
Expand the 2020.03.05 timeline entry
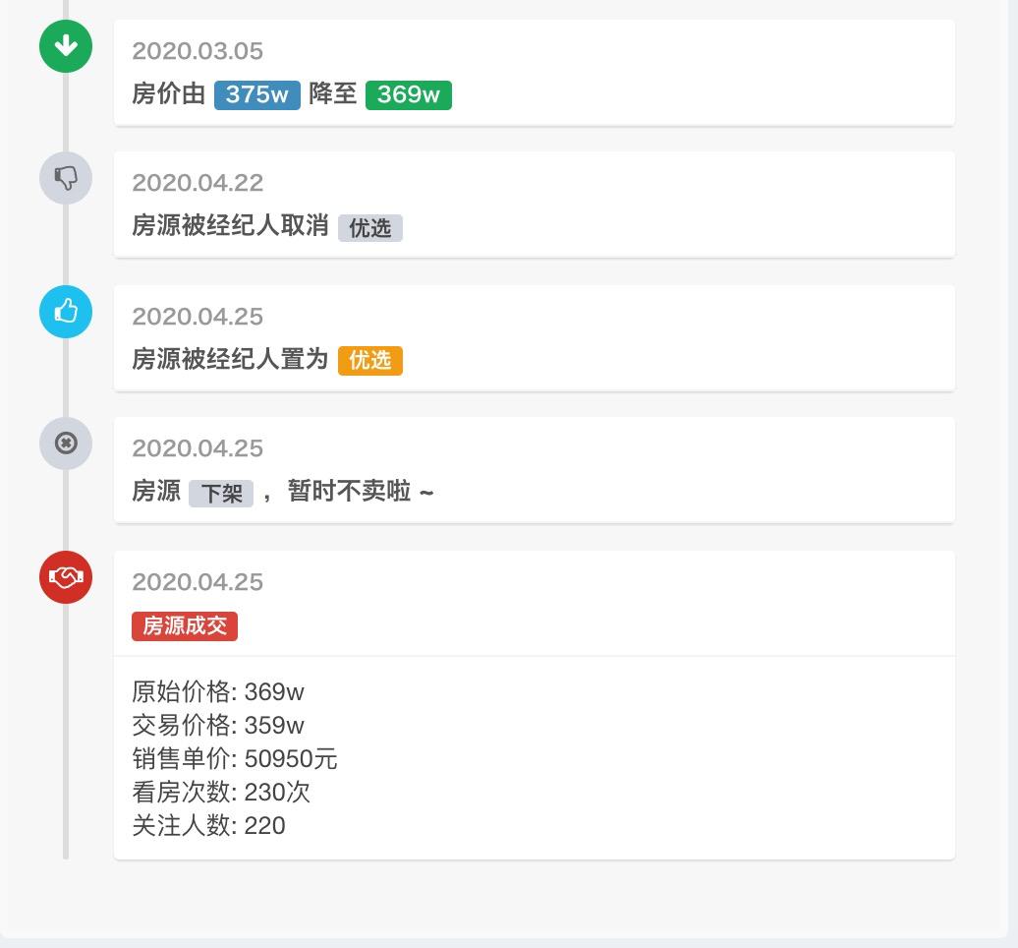(x=534, y=69)
